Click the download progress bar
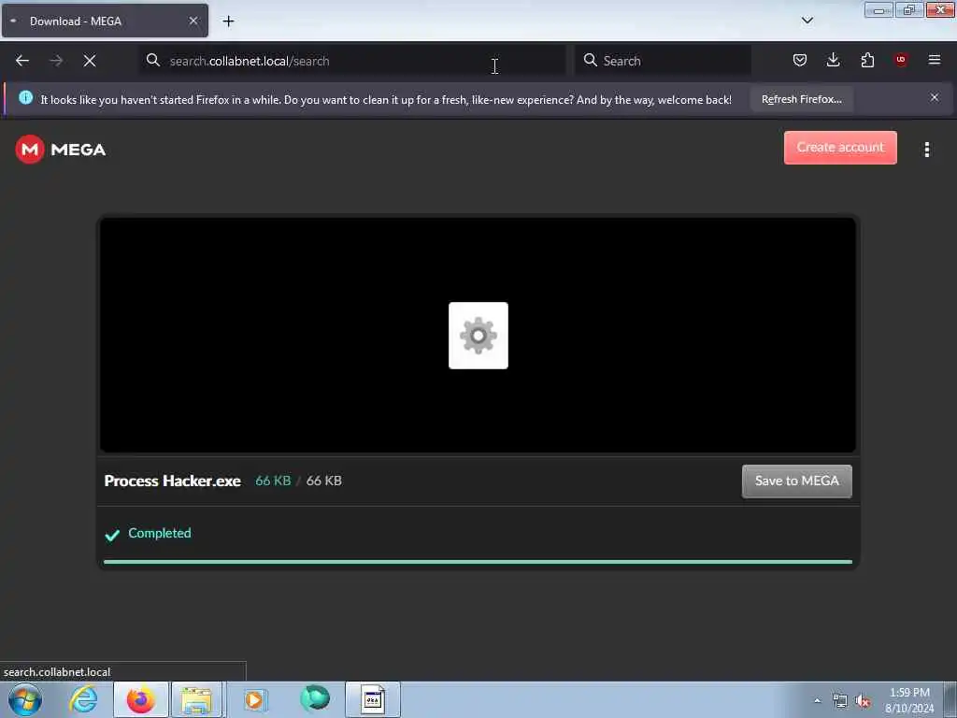This screenshot has width=957, height=718. point(478,562)
